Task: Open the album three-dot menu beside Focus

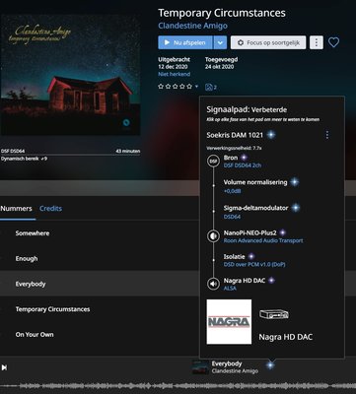Action: coord(317,42)
